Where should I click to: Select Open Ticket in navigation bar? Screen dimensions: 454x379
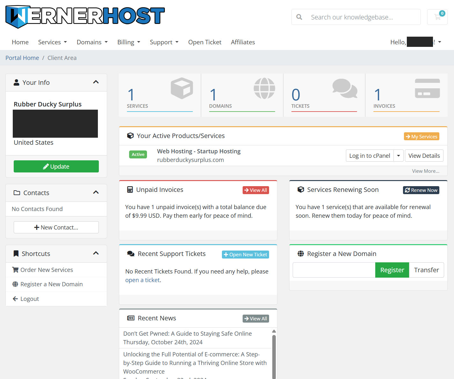coord(205,42)
